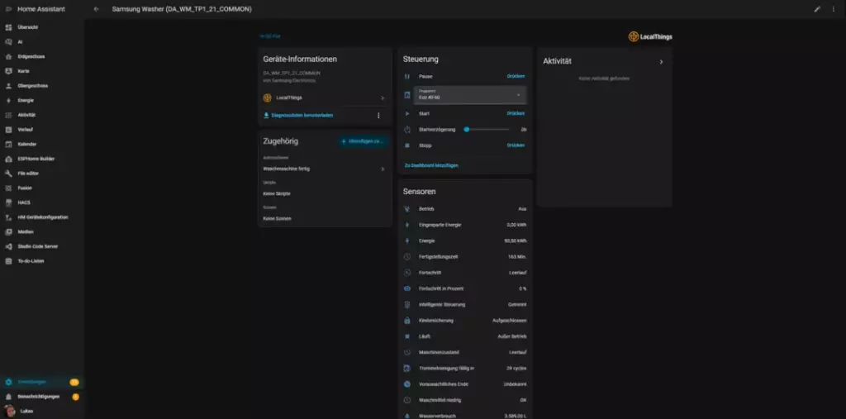Viewport: 846px width, 419px height.
Task: Click the Verlauf sidebar chart icon
Action: click(x=8, y=130)
